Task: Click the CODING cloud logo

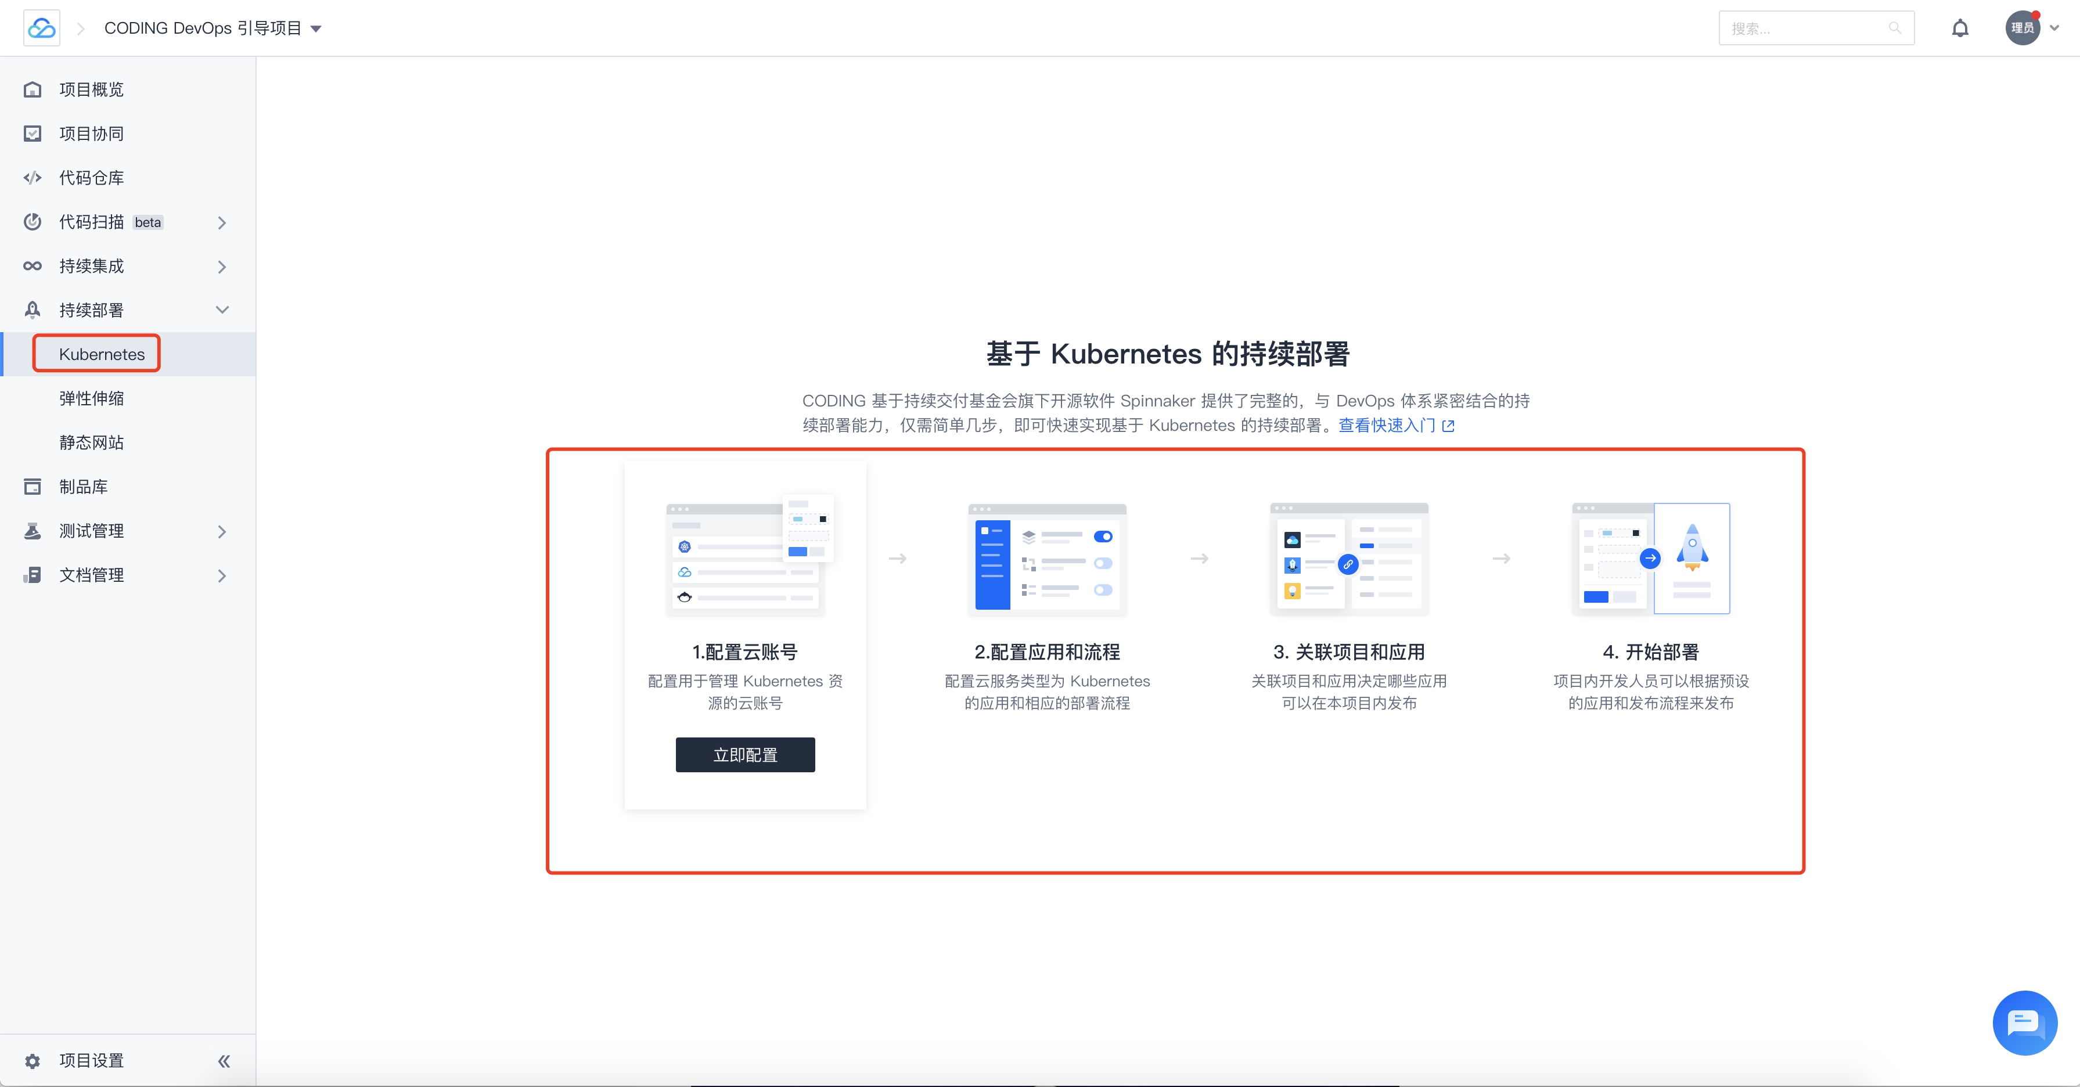Action: coord(41,28)
